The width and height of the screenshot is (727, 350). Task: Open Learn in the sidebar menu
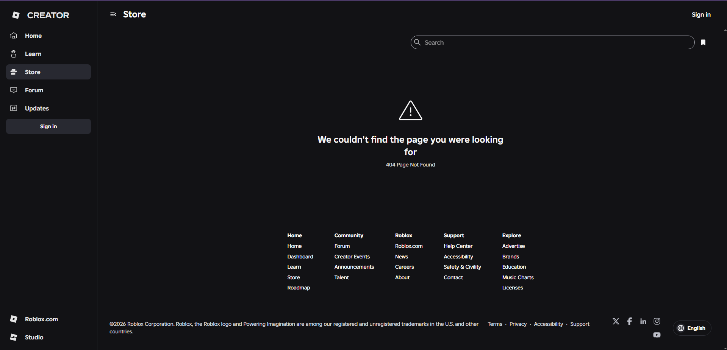tap(48, 54)
